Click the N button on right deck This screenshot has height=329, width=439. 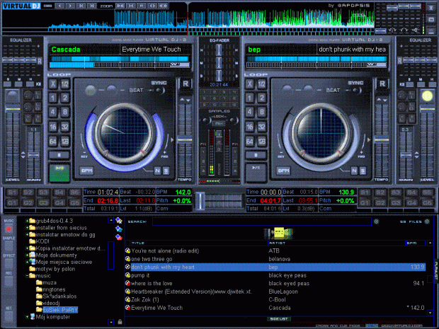(x=355, y=171)
